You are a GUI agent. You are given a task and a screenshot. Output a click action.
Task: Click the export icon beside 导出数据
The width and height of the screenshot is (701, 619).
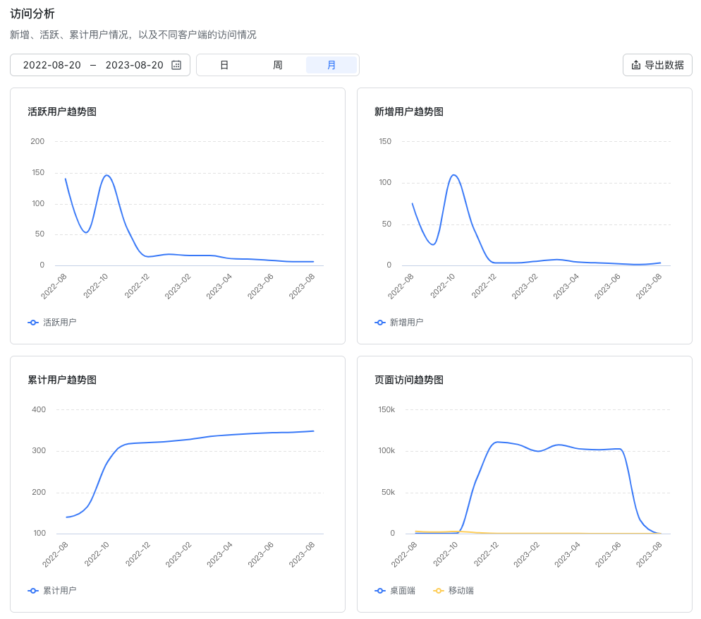tap(635, 66)
